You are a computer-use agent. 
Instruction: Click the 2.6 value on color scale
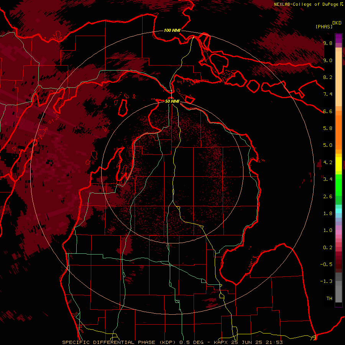click(x=328, y=197)
